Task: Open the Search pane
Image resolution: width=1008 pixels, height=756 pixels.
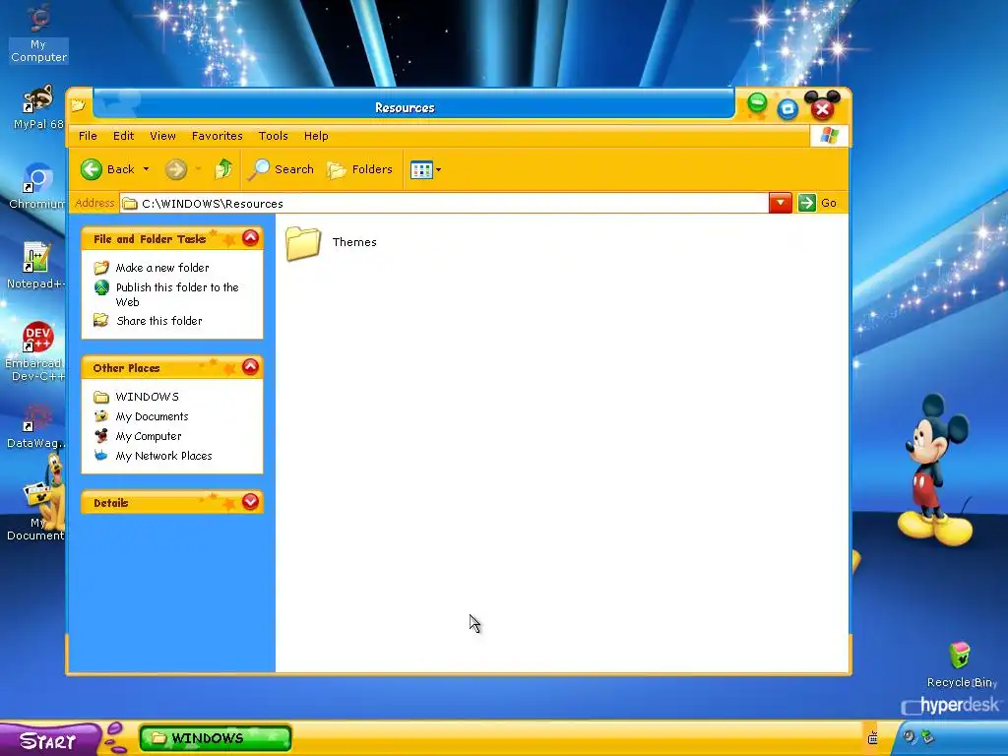Action: pos(282,169)
